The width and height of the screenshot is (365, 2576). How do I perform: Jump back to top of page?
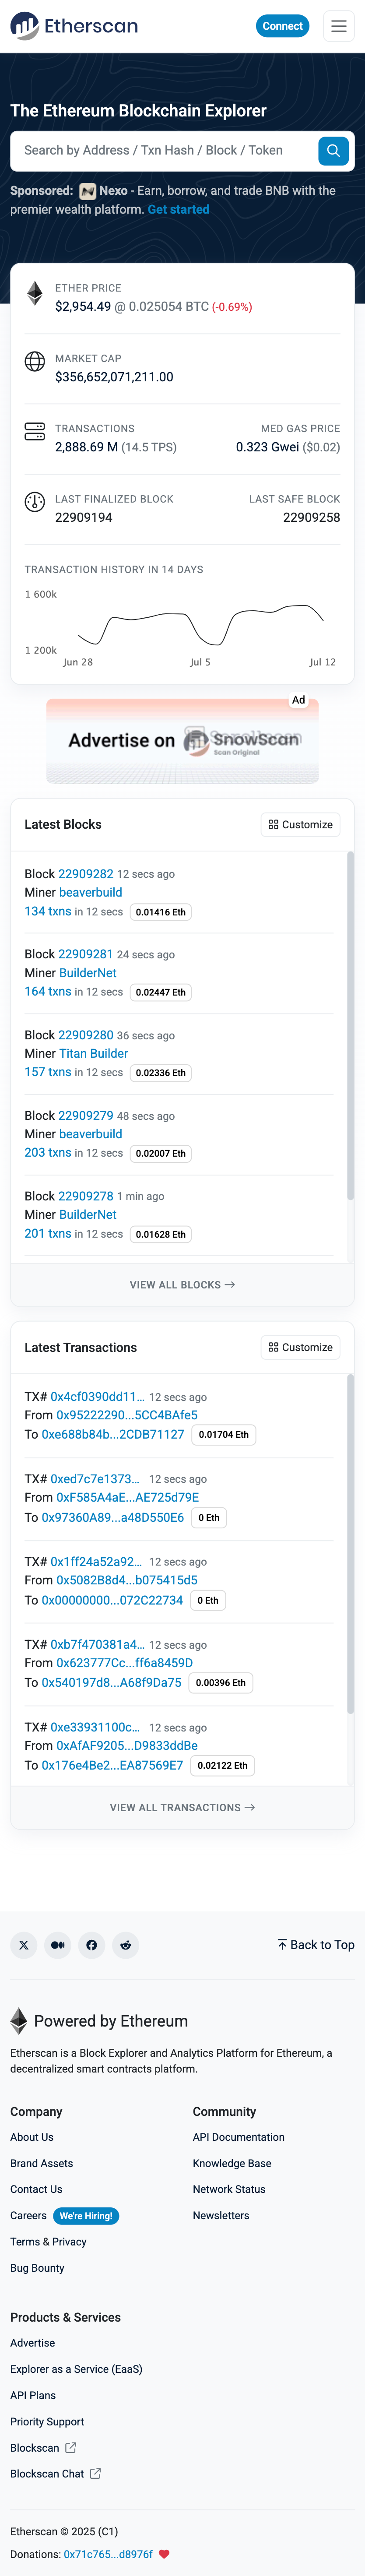(x=316, y=1945)
